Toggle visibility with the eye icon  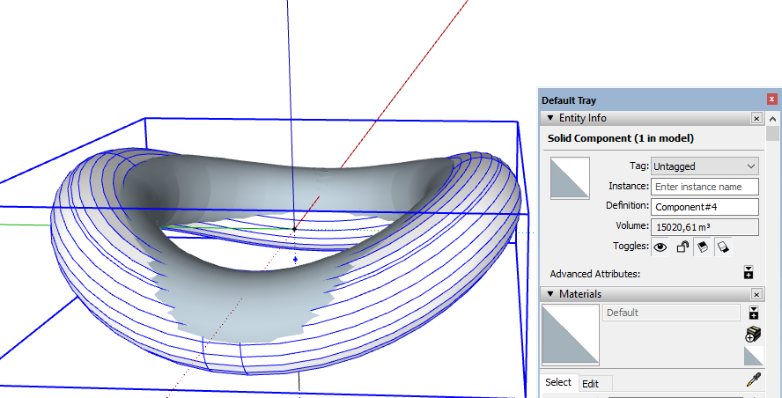[x=660, y=247]
